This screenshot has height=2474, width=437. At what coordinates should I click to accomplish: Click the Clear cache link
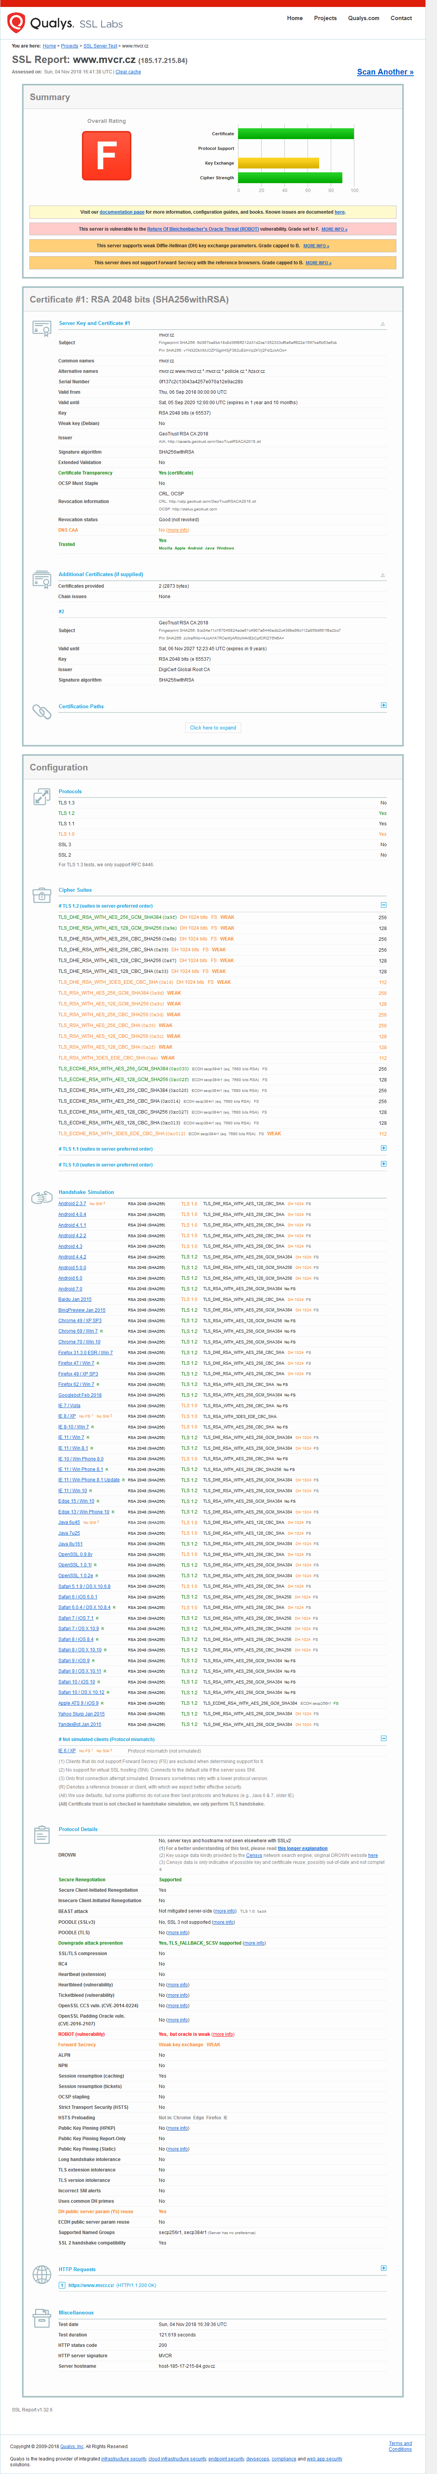[128, 72]
